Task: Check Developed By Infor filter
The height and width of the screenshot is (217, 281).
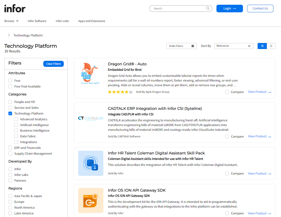Action: pyautogui.click(x=10, y=169)
